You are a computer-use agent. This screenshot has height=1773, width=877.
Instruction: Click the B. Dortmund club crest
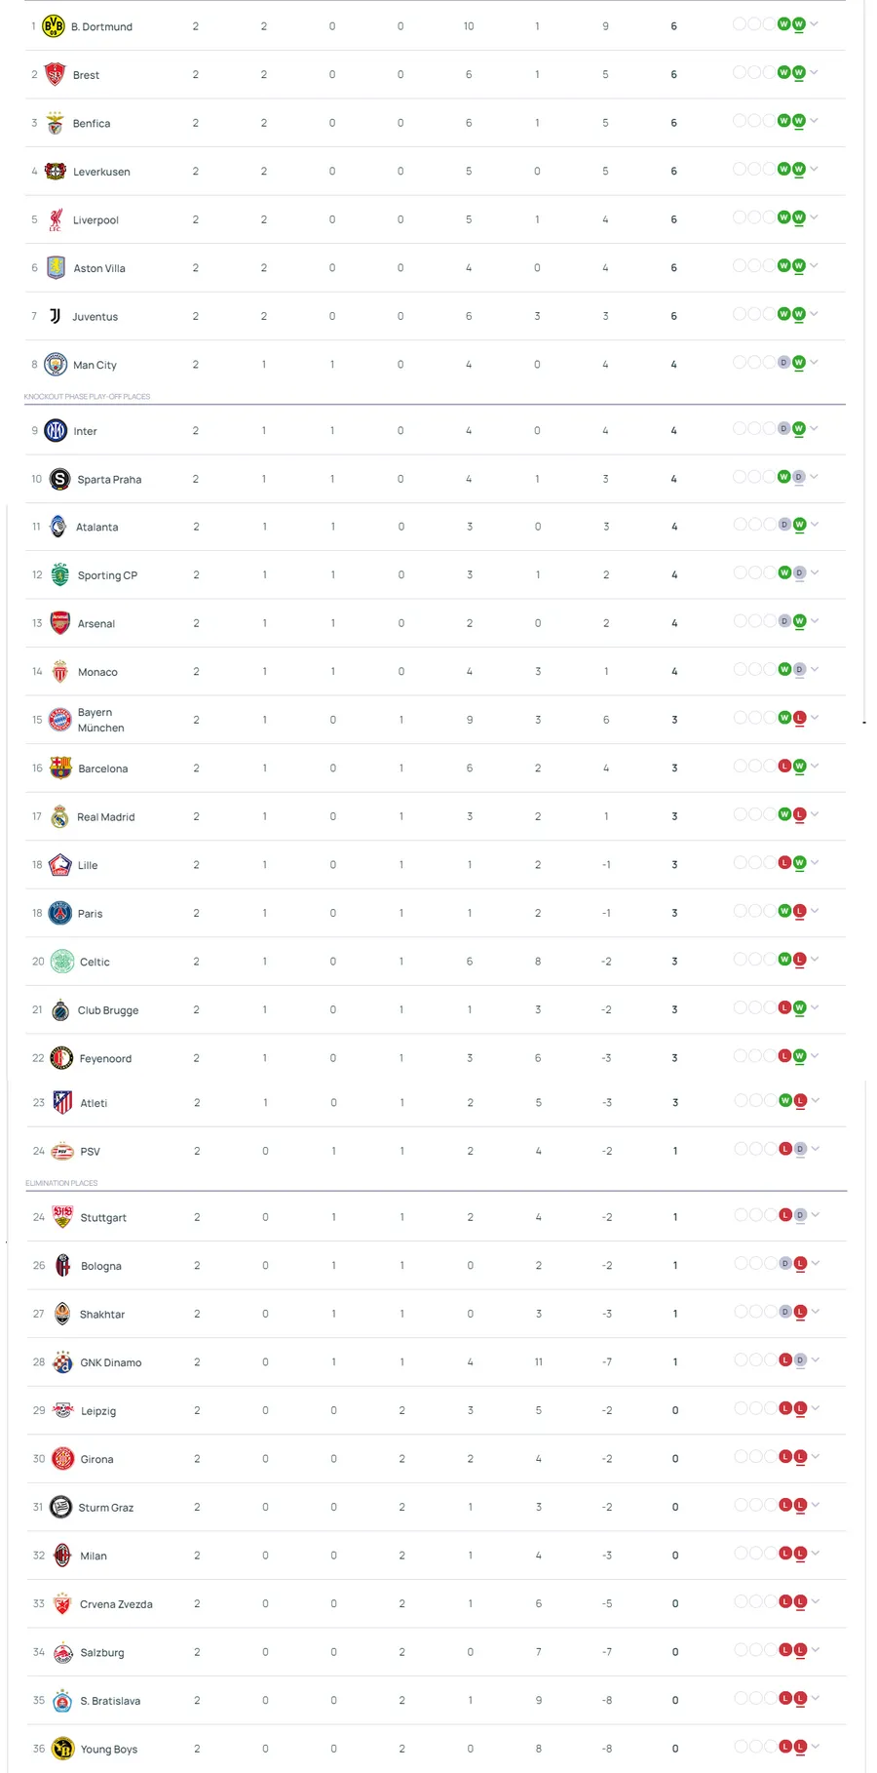(54, 26)
